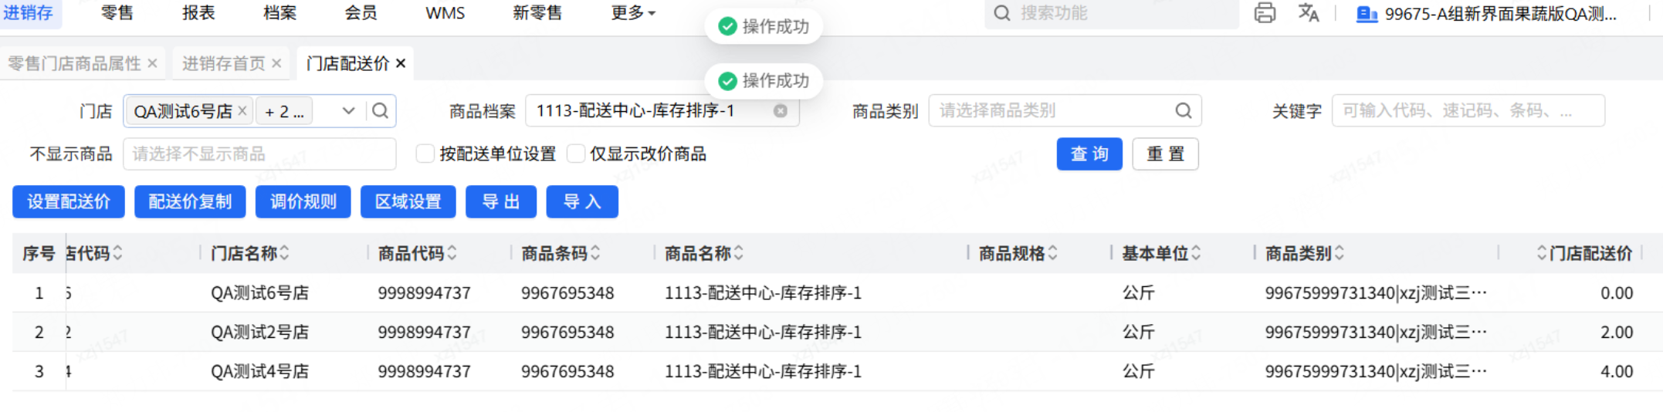Click the 设置配送价 button
Viewport: 1663px width, 412px height.
(x=69, y=202)
